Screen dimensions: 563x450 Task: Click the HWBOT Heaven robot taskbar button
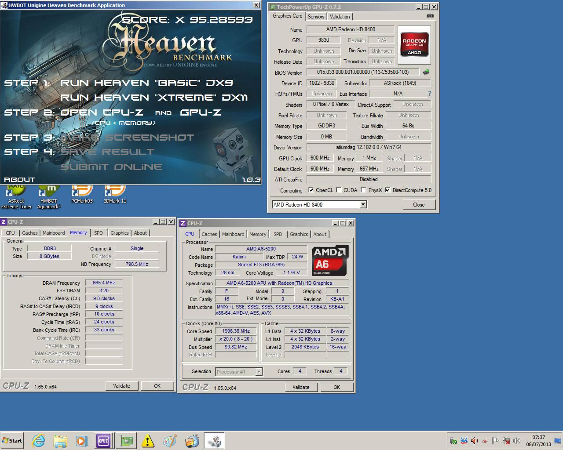click(214, 440)
